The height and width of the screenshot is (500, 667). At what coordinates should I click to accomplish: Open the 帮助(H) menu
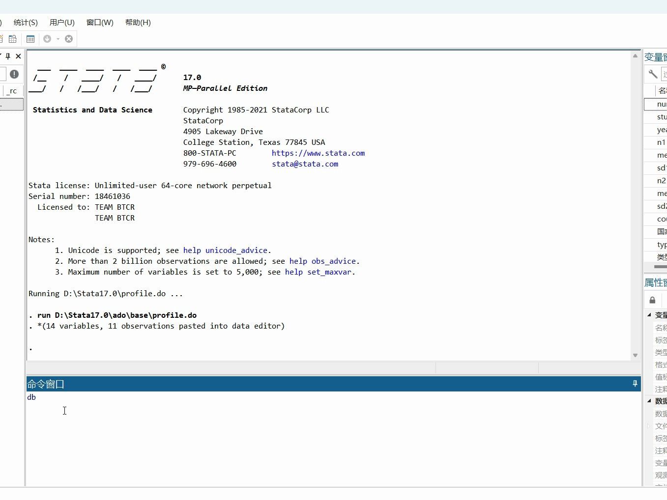click(x=138, y=23)
